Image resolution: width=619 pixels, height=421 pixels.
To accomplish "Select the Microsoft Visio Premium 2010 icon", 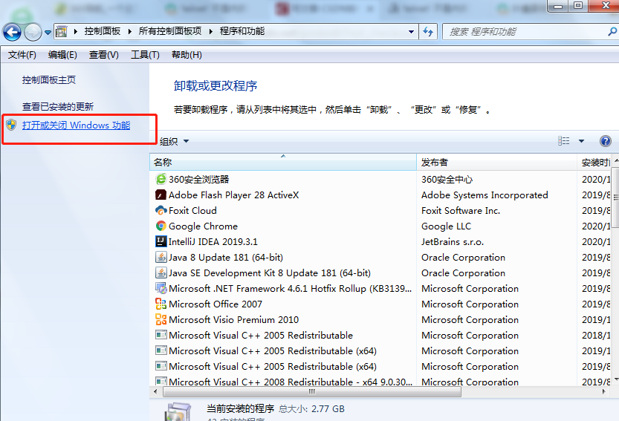I will (161, 319).
